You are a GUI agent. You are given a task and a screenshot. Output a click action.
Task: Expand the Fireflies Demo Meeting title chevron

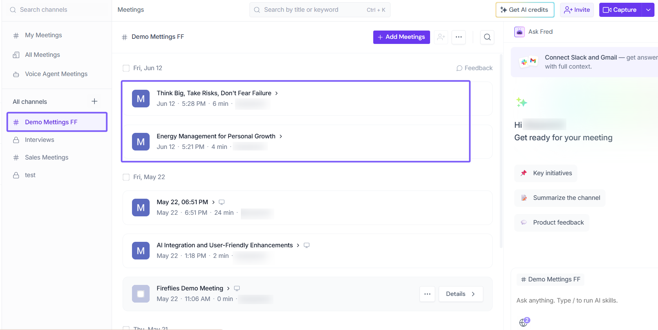(228, 288)
